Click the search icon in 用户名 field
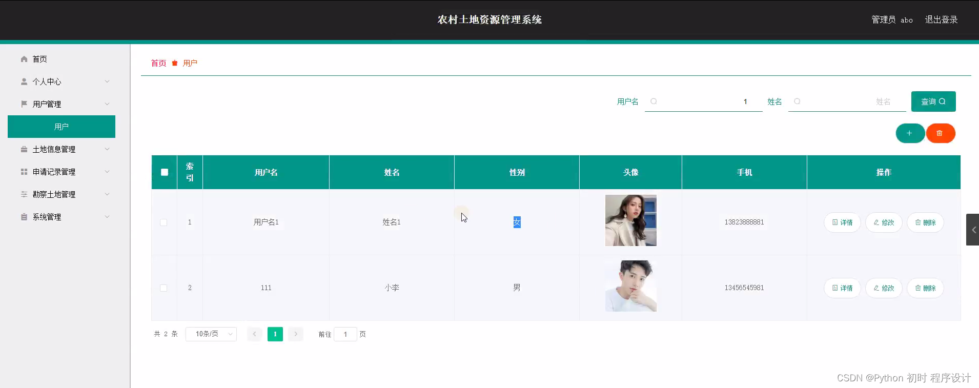This screenshot has height=388, width=979. point(654,101)
